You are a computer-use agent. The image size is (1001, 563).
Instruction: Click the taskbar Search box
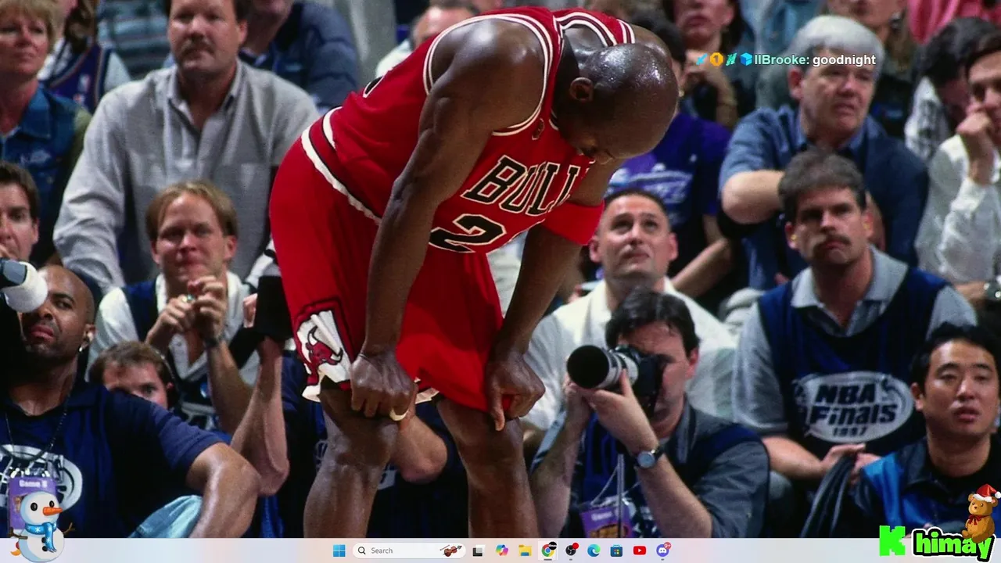[409, 550]
